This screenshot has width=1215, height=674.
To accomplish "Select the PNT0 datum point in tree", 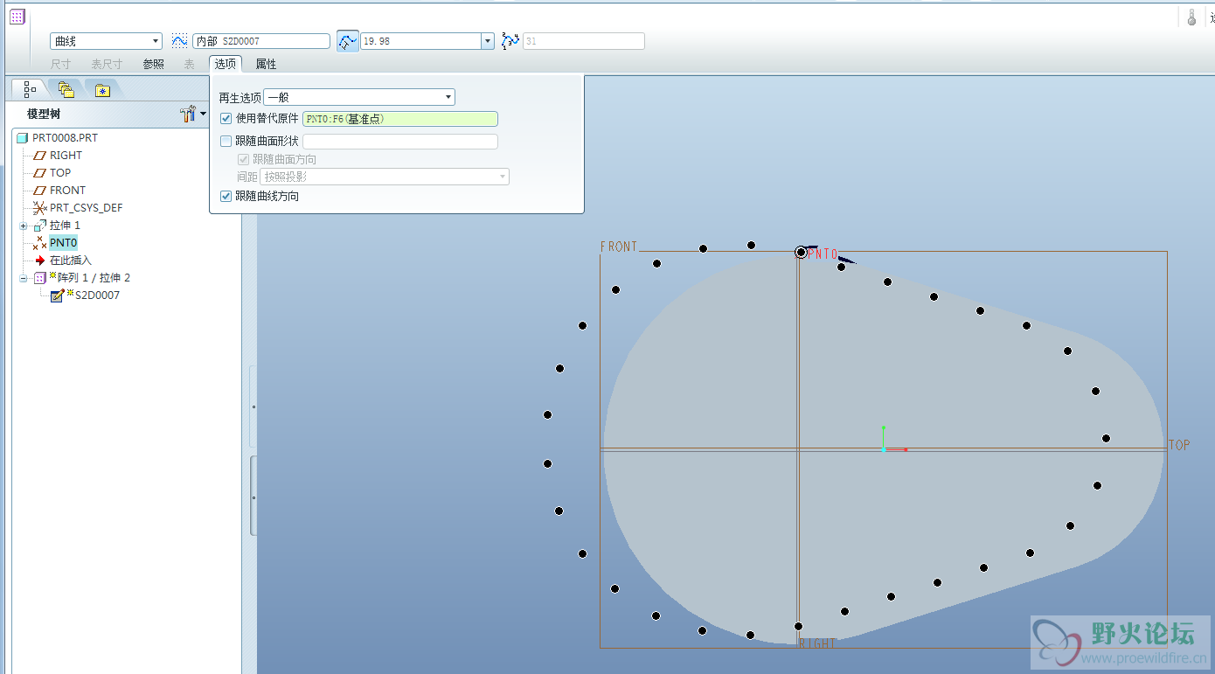I will 63,242.
